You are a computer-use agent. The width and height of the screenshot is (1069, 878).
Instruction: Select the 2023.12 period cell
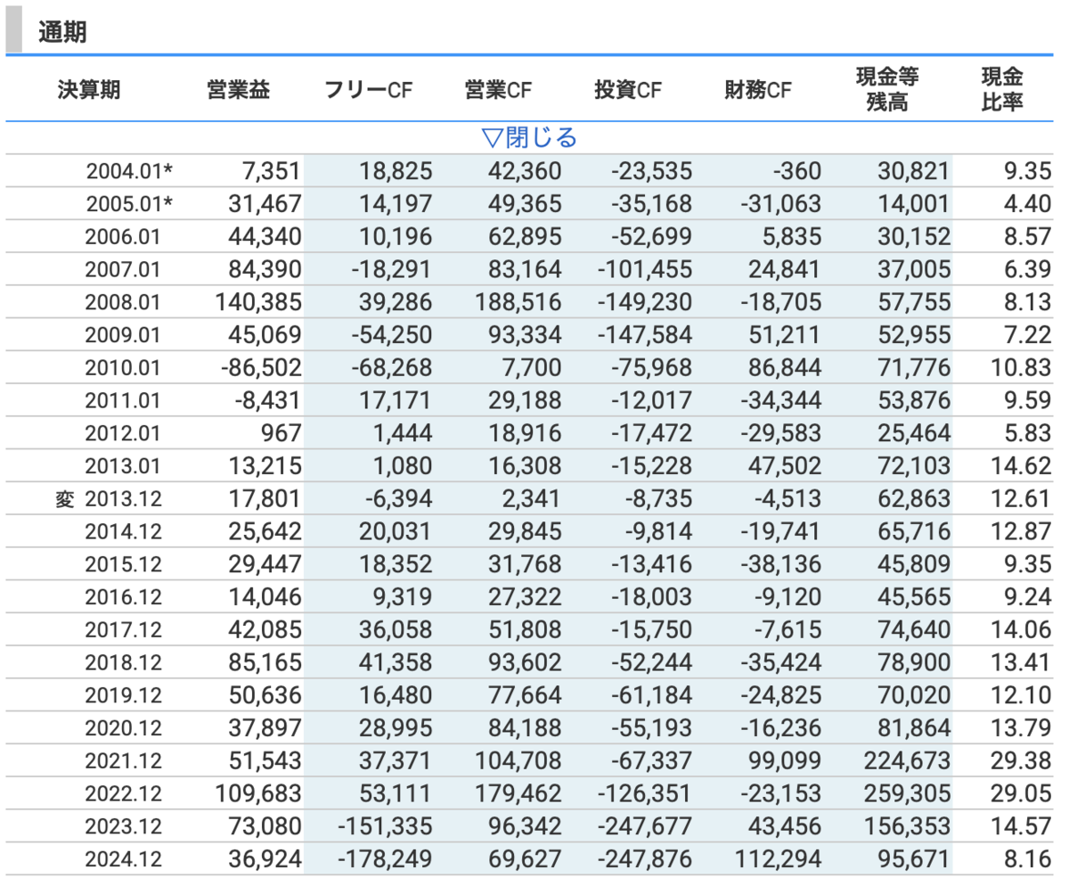tap(123, 825)
